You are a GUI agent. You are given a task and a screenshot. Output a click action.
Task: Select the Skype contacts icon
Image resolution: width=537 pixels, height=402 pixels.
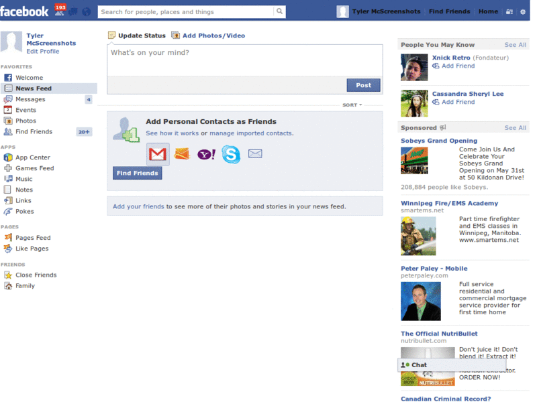pos(231,154)
